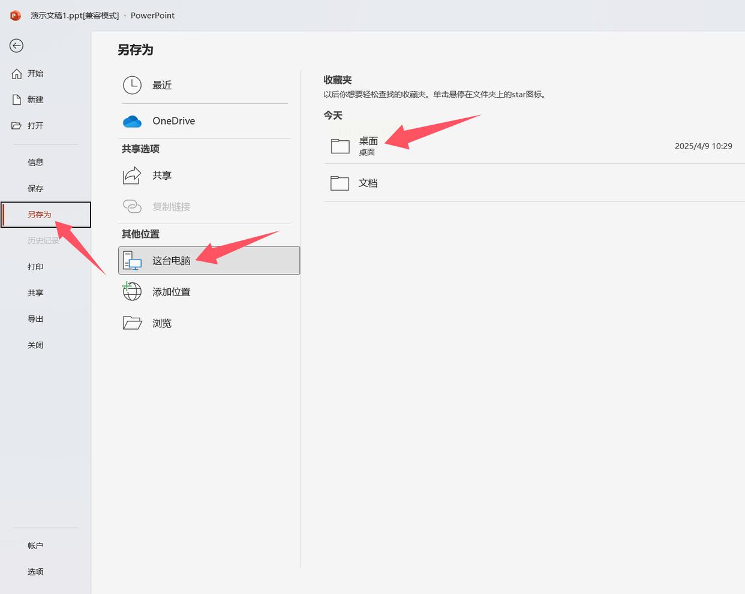Click the 新建 label in sidebar

pos(35,99)
